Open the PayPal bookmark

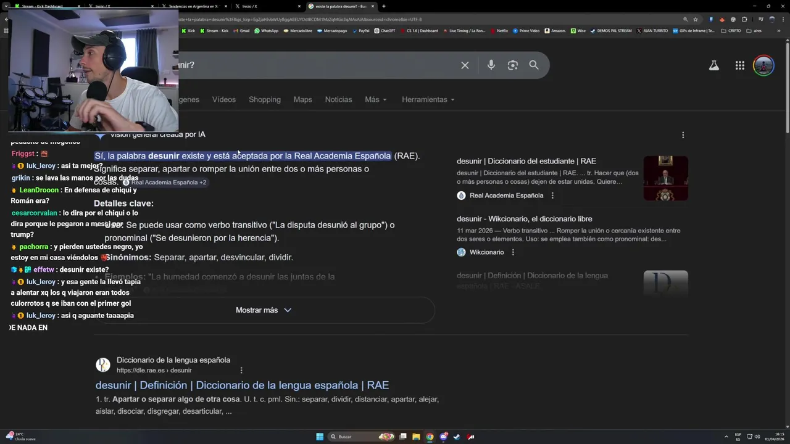pos(361,30)
